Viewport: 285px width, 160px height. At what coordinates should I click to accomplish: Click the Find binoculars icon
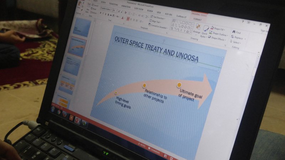234,32
